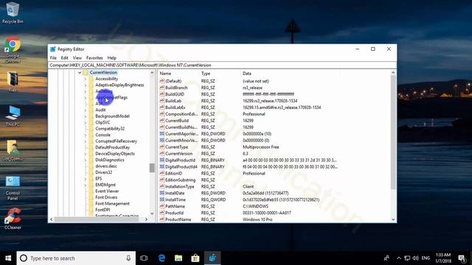The width and height of the screenshot is (472, 265).
Task: Click the Type here to search box
Action: 76,258
